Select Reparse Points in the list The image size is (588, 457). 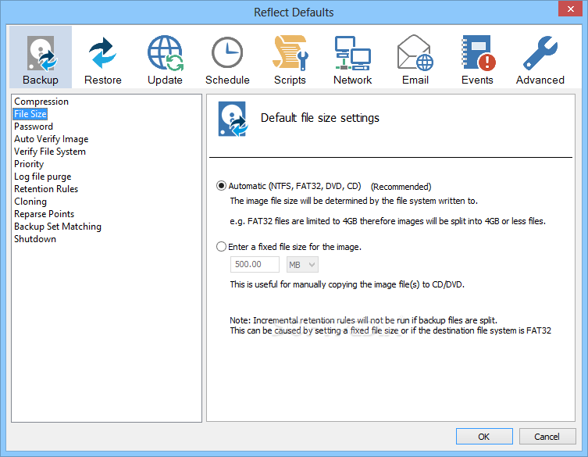45,214
